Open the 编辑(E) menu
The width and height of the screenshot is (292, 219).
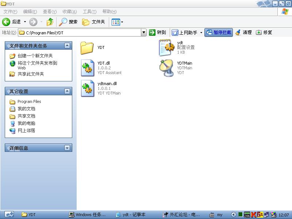click(30, 12)
